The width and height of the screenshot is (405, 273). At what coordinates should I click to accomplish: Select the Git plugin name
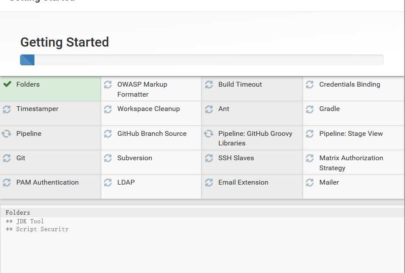[x=20, y=158]
